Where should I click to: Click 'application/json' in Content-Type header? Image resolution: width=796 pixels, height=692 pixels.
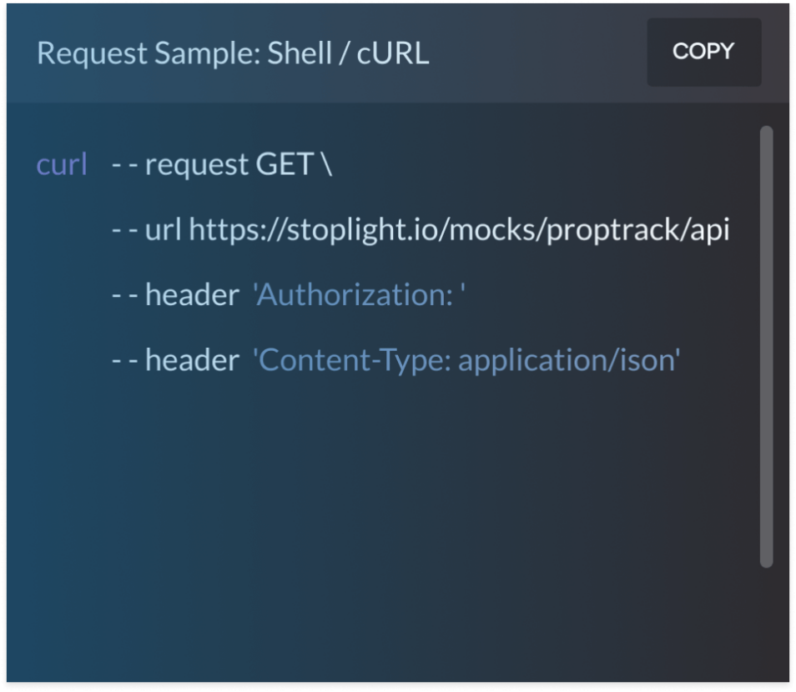point(568,361)
